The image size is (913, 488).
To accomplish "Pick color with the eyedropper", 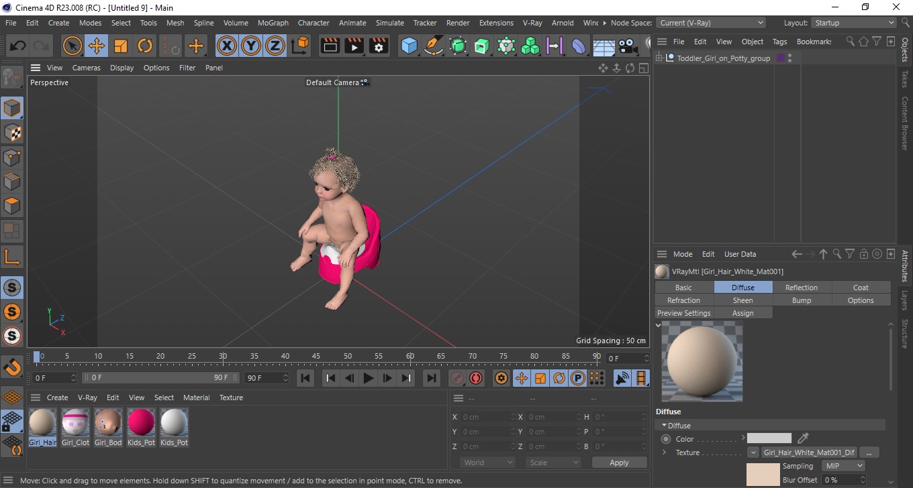I will pos(803,438).
